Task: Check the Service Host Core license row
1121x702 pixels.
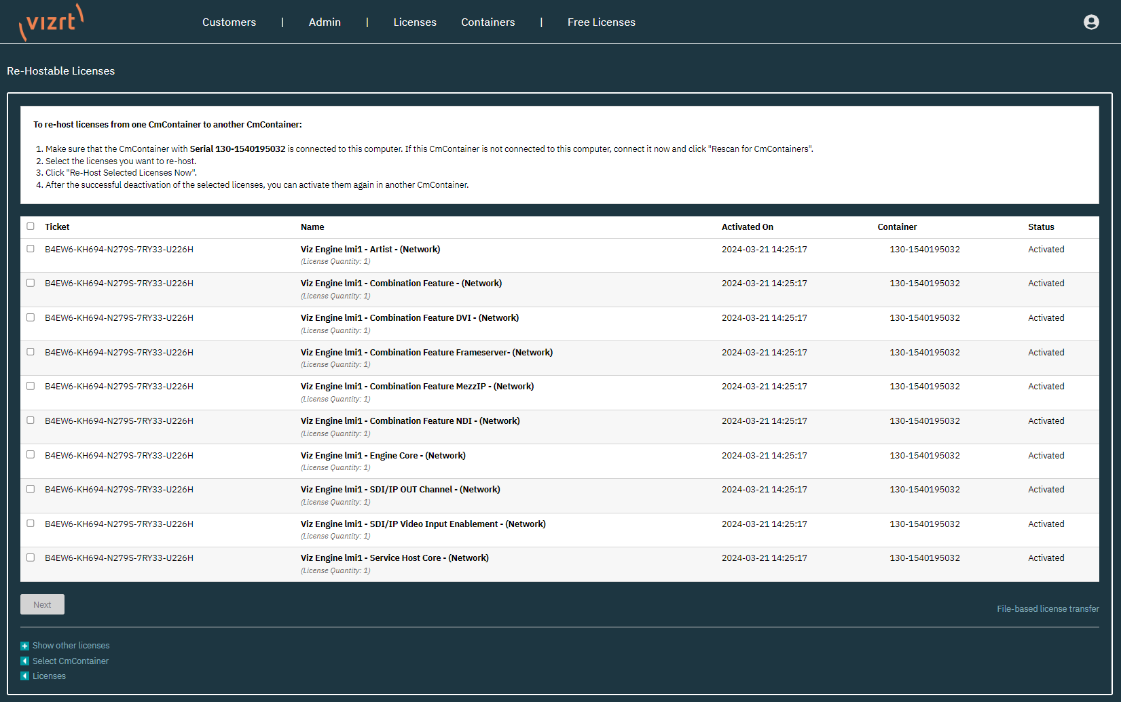Action: (31, 558)
